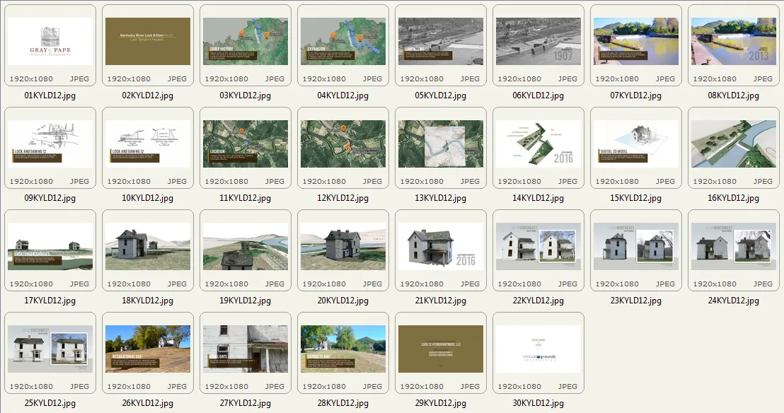This screenshot has width=784, height=413.
Task: Select the 18KYLD12.jpg house model thumbnail
Action: click(x=148, y=247)
